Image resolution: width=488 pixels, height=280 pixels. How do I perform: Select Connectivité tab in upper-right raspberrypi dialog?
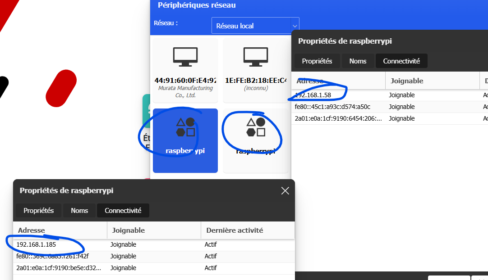point(401,61)
